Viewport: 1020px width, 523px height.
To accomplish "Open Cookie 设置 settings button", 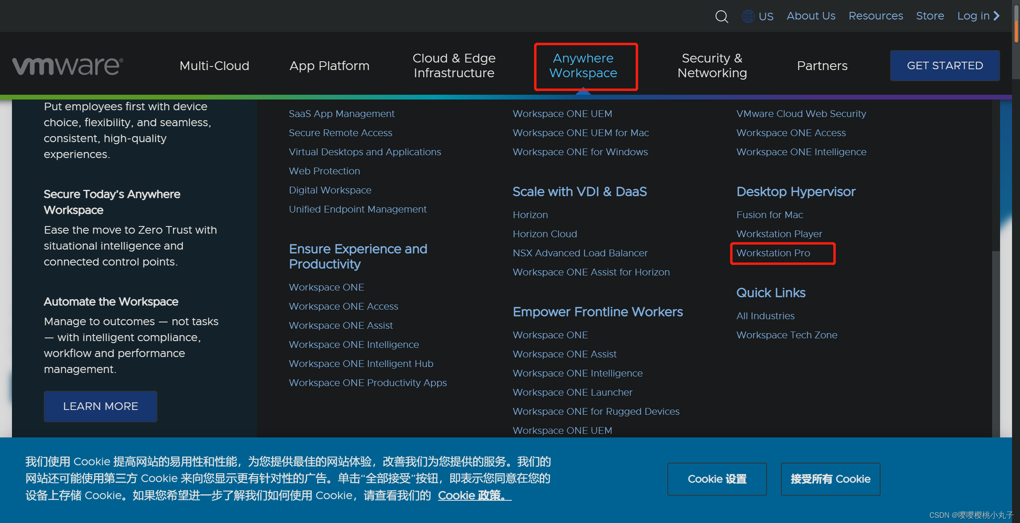I will point(717,479).
